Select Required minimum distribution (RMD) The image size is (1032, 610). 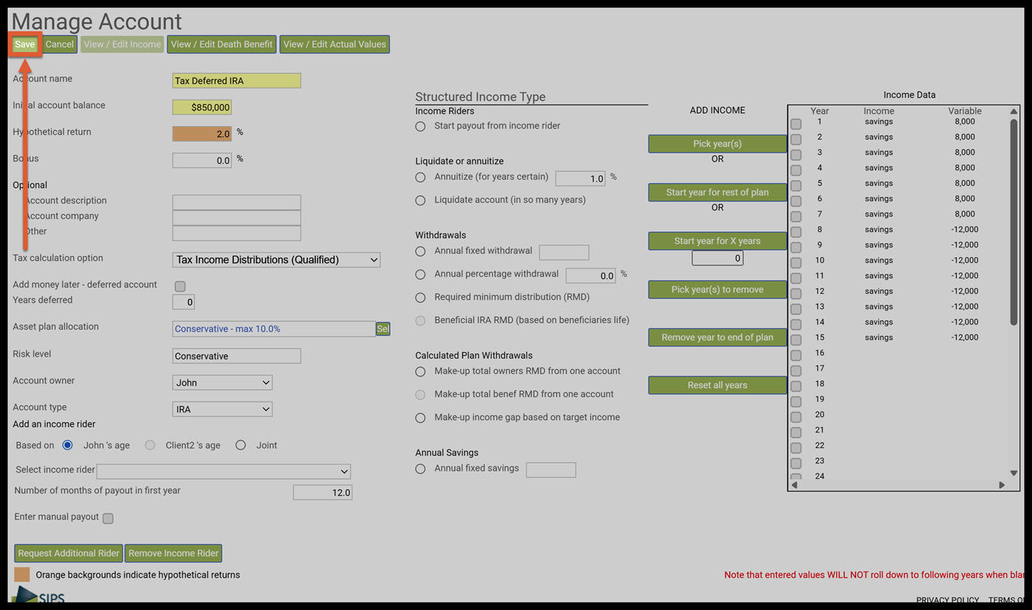[420, 298]
